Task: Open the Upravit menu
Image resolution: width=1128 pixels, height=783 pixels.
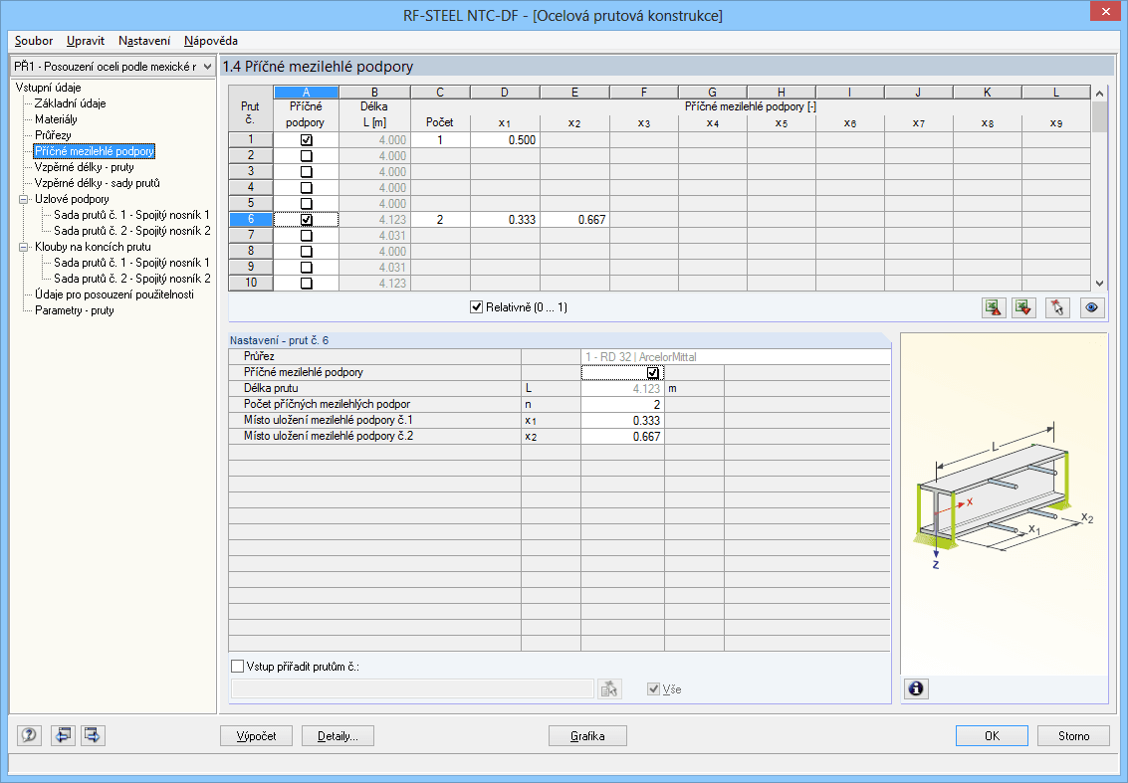Action: (86, 41)
